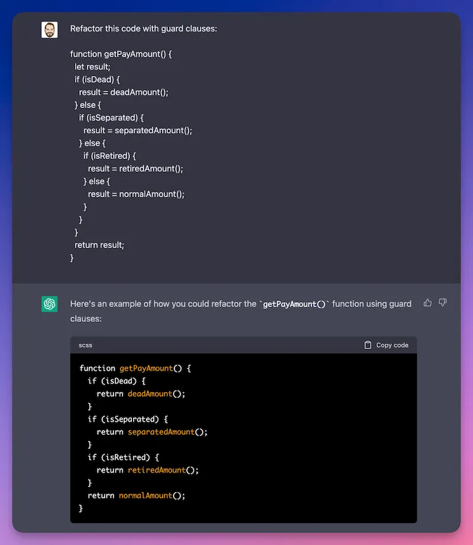The width and height of the screenshot is (473, 545).
Task: Click the thumbs down feedback icon
Action: point(442,303)
